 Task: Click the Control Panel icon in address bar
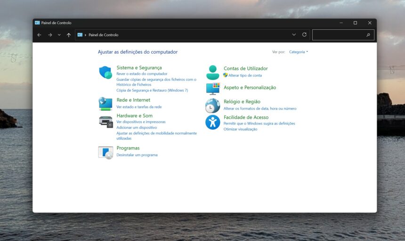click(x=80, y=34)
